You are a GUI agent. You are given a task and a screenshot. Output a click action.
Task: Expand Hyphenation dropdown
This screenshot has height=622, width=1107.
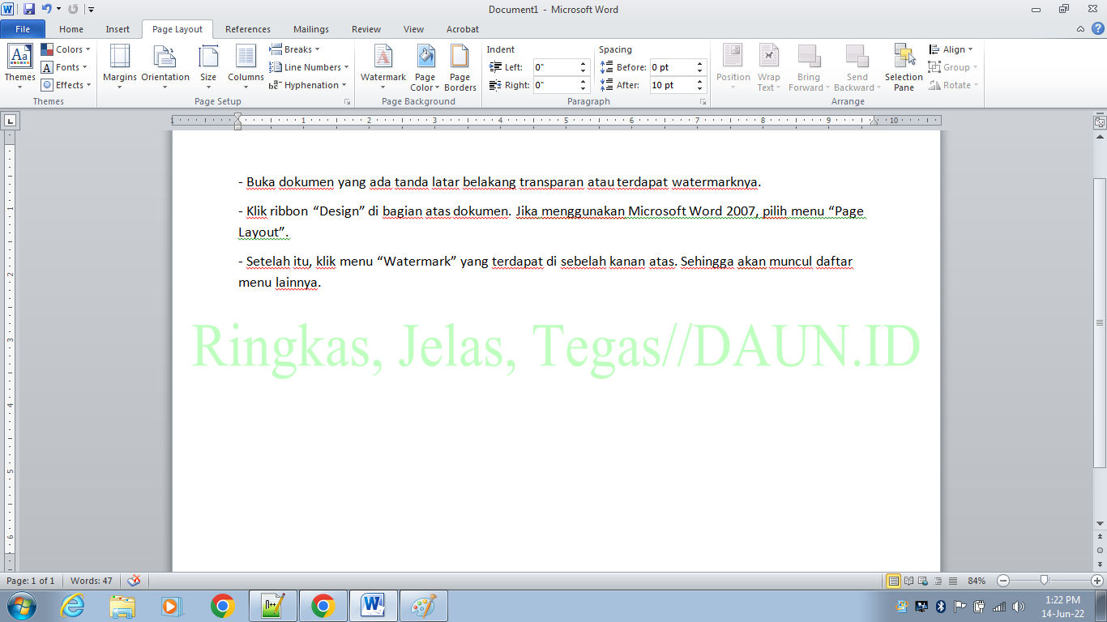(308, 85)
